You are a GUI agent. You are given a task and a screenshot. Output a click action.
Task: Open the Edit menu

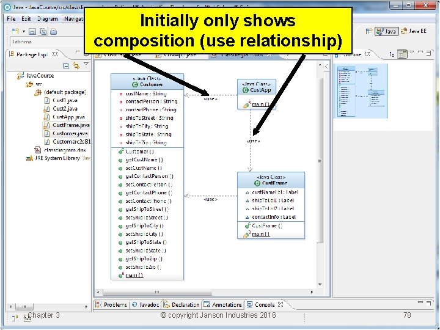pos(26,19)
